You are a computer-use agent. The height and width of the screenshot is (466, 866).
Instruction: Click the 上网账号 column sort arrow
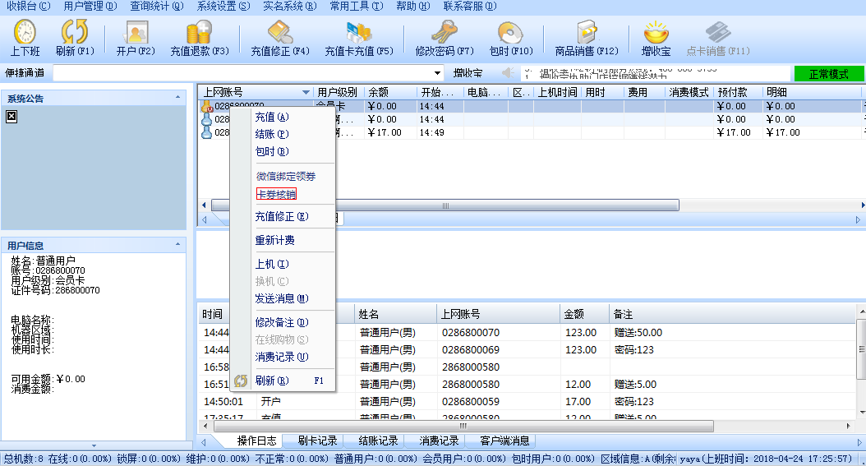tap(306, 92)
